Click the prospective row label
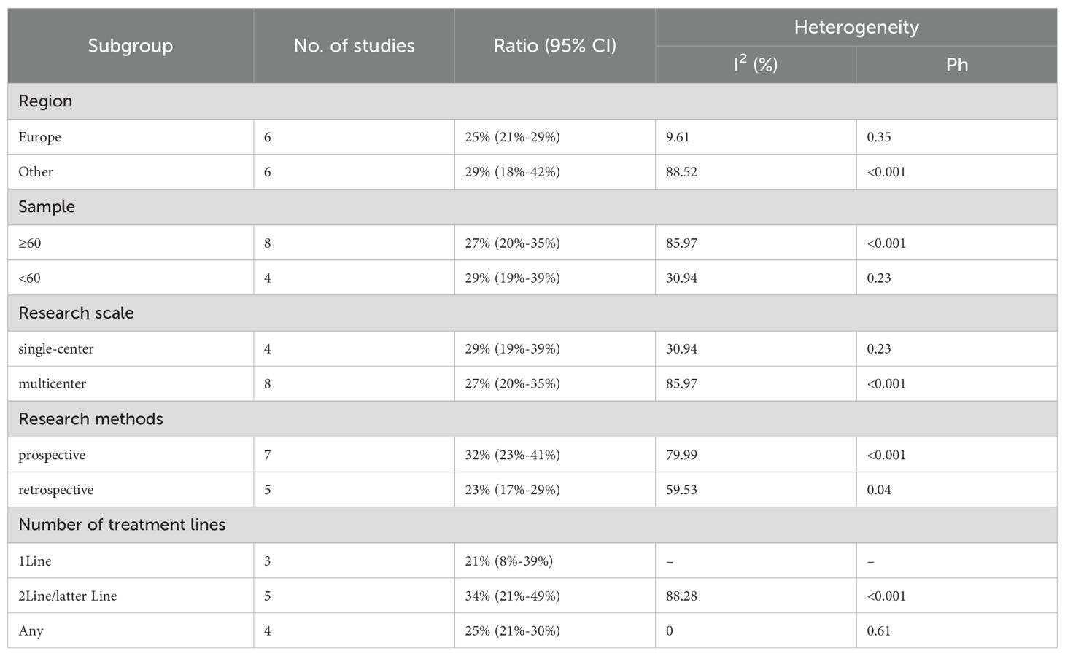 click(52, 456)
